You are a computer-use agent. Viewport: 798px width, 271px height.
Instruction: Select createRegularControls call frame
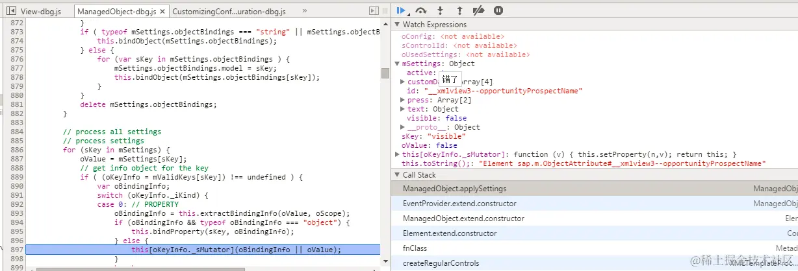tap(595, 263)
